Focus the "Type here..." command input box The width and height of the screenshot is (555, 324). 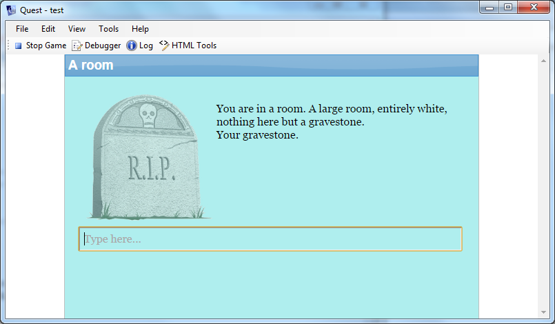(270, 239)
